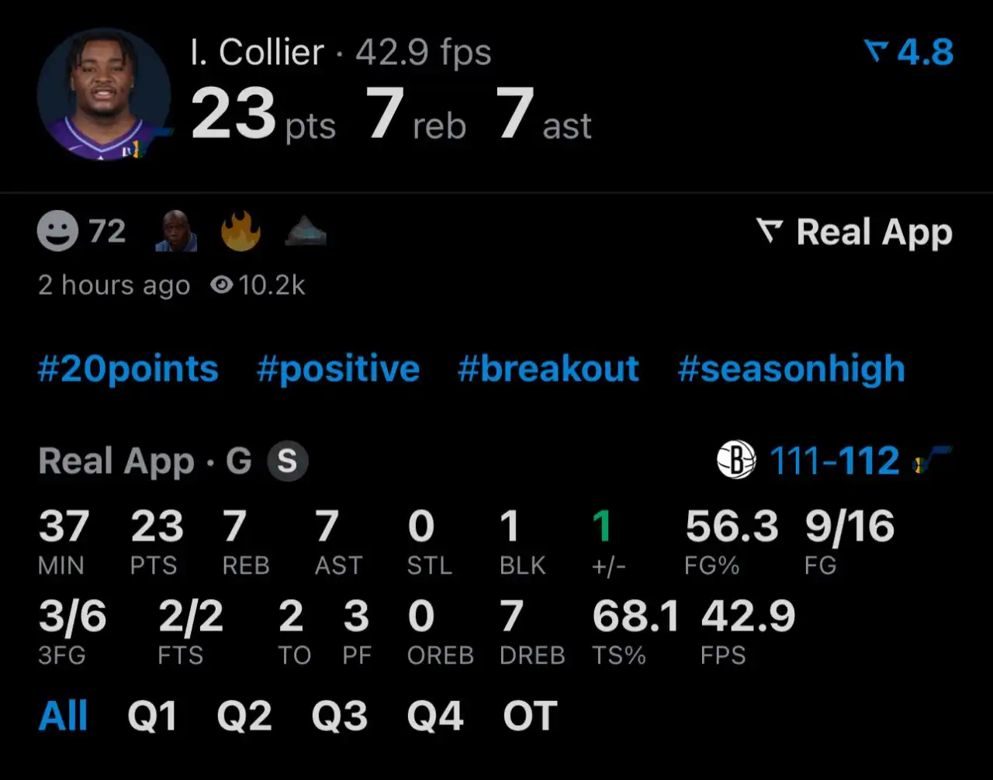The image size is (993, 780).
Task: Tap the eye views icon
Action: (x=221, y=285)
